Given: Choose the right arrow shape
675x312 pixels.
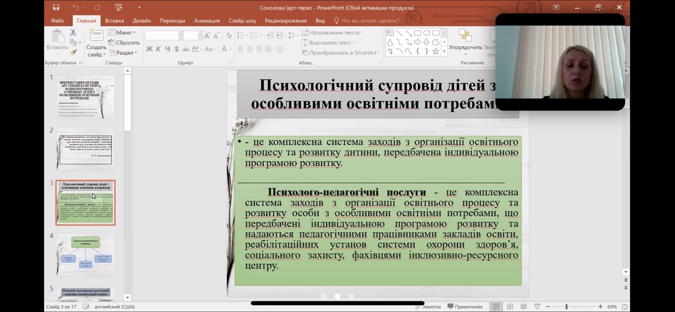Looking at the screenshot, I should coord(417,42).
